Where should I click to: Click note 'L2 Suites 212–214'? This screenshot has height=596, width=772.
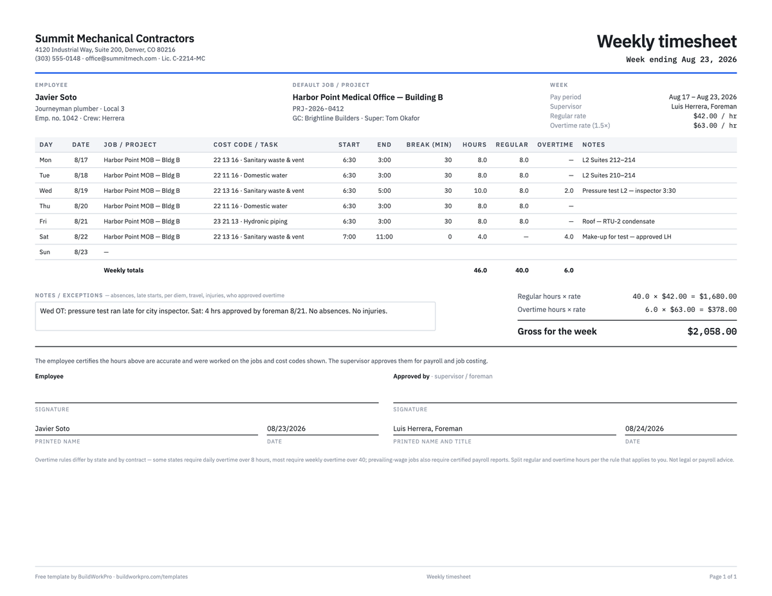(x=609, y=160)
